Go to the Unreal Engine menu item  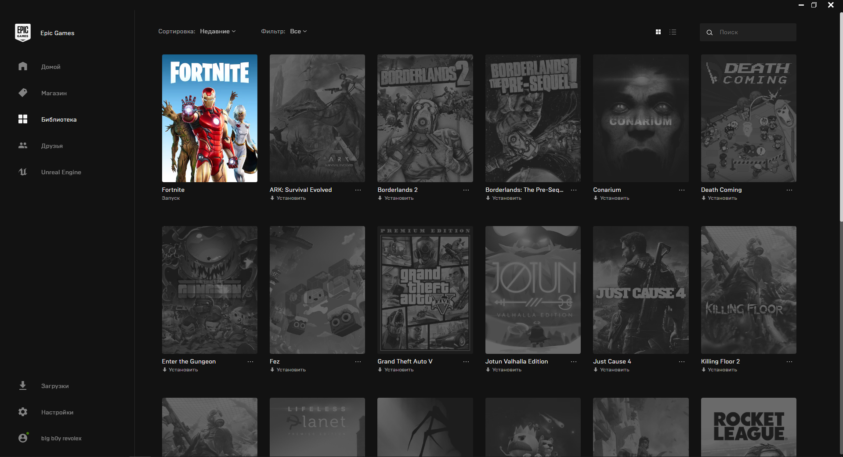(61, 172)
